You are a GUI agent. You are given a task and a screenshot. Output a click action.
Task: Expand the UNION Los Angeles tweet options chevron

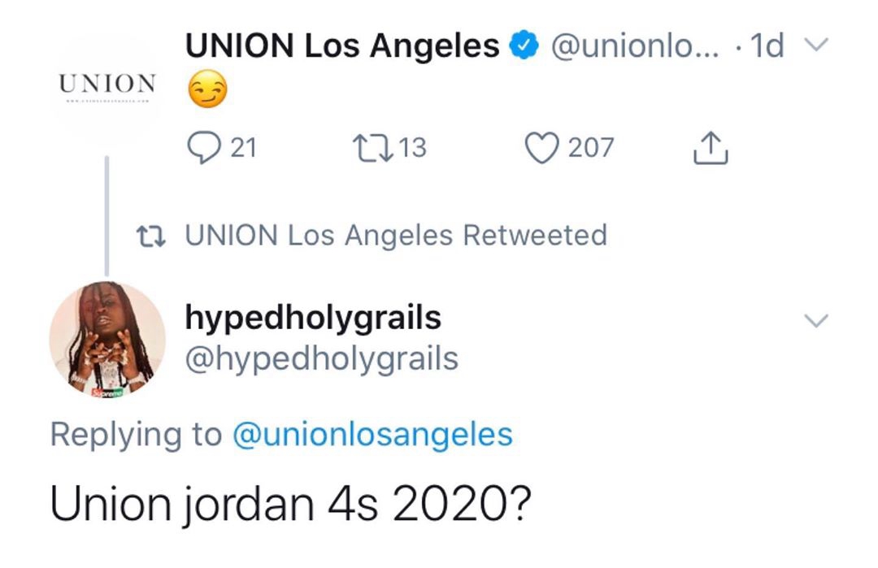pyautogui.click(x=814, y=47)
